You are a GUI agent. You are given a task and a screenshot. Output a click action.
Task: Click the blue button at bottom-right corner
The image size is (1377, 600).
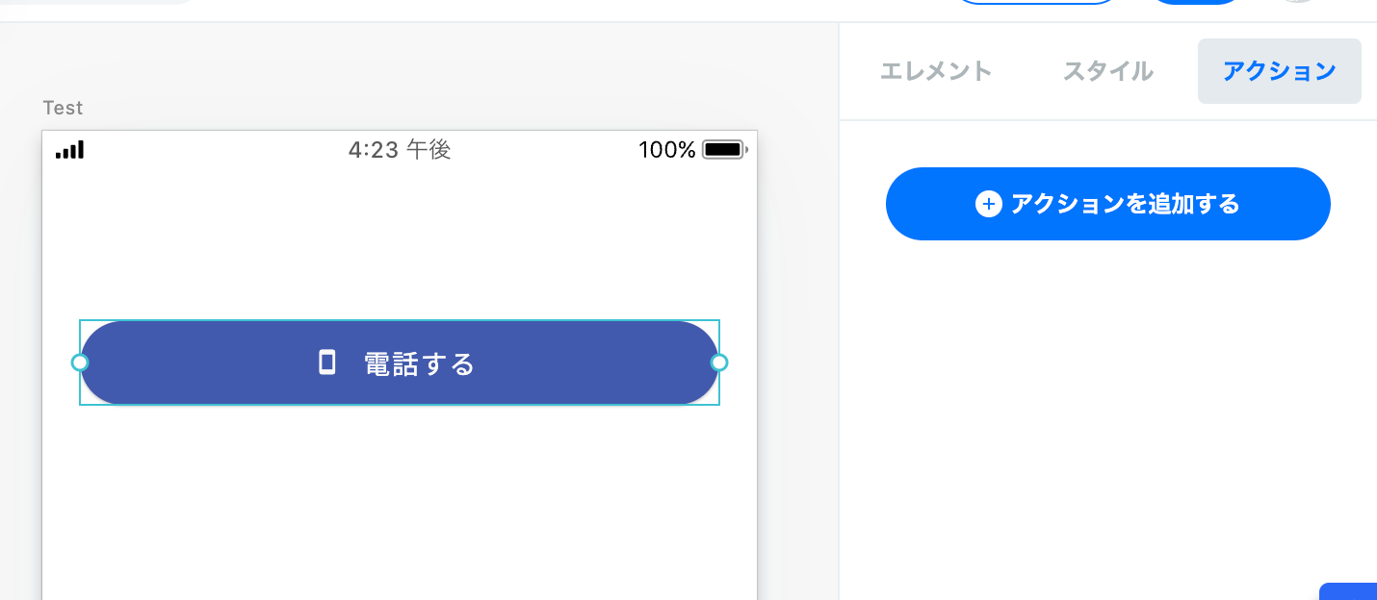(x=1348, y=591)
